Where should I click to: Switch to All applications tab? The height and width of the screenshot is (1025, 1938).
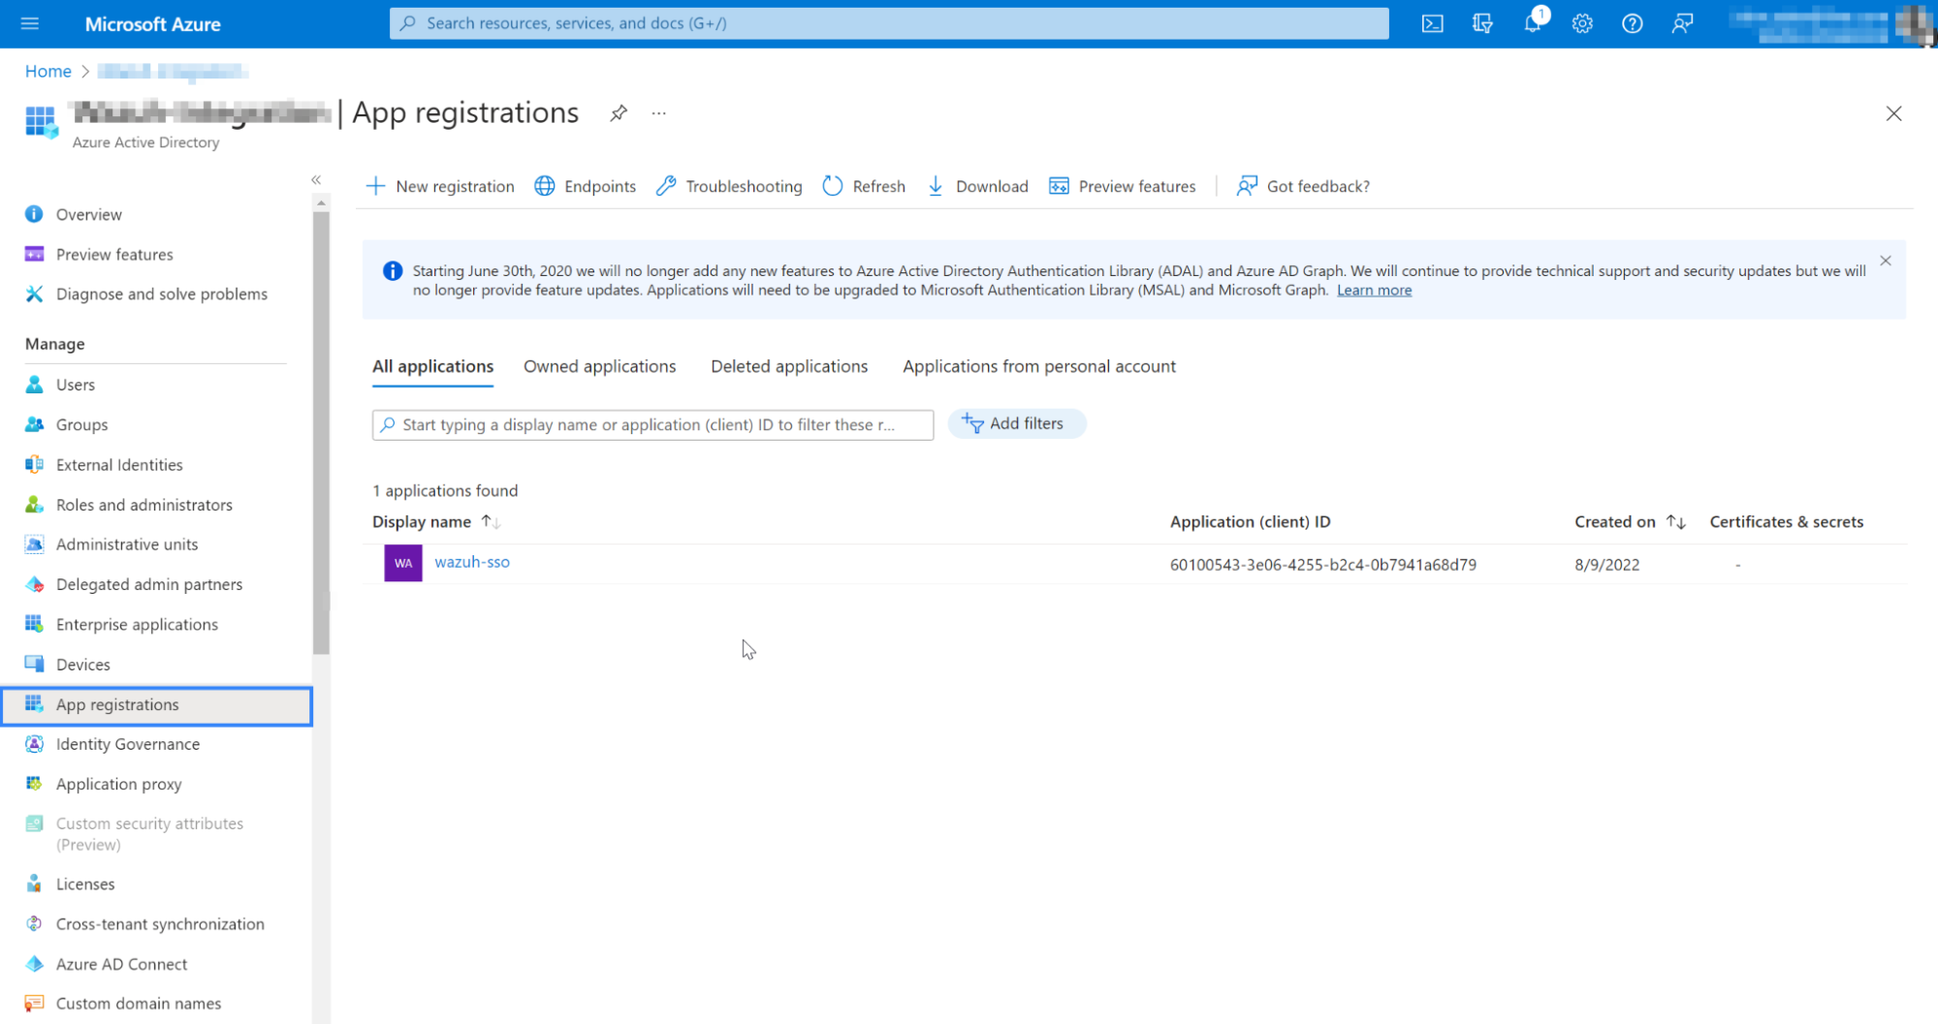[432, 366]
